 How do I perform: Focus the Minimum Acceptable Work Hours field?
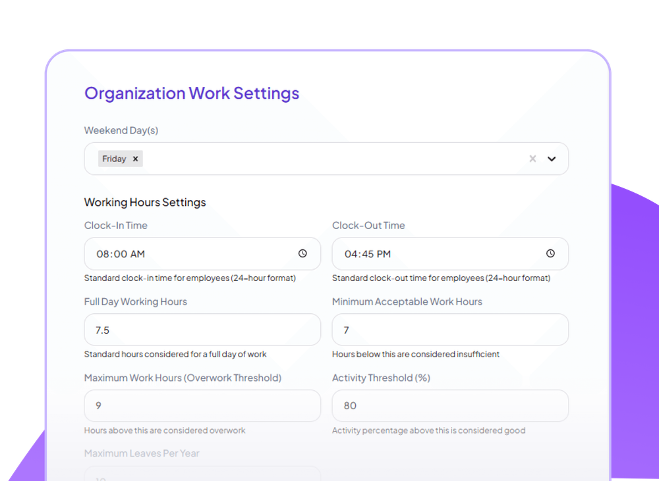coord(450,330)
